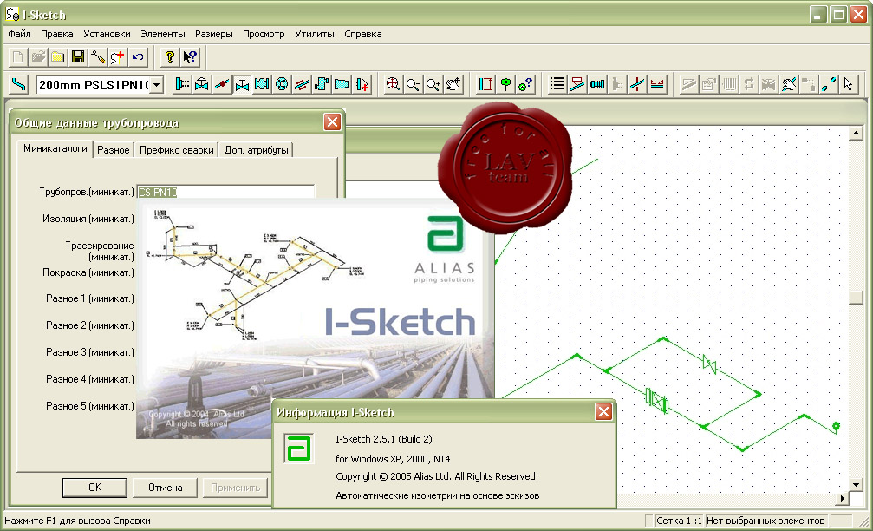
Task: Click the green tree marker icon
Action: (505, 85)
